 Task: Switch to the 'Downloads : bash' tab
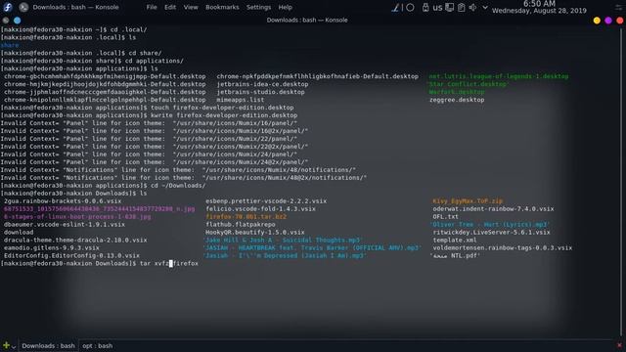[48, 345]
